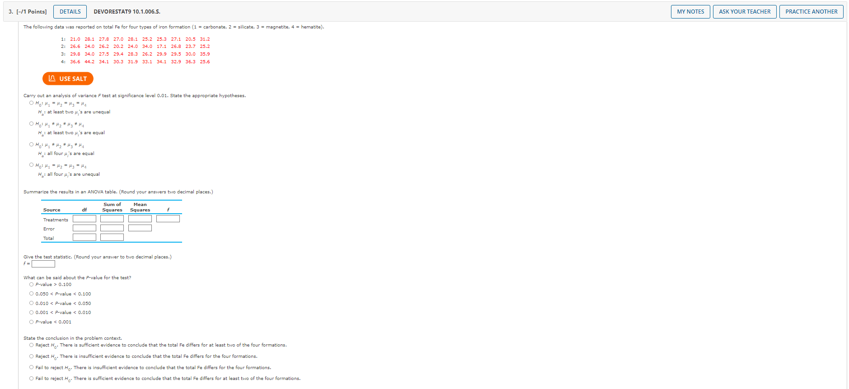This screenshot has width=849, height=389.
Task: Click data value 35.9 in row 3
Action: [205, 54]
